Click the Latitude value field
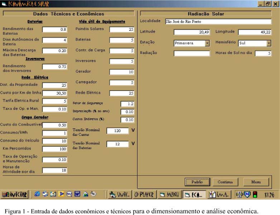 [x=192, y=32]
